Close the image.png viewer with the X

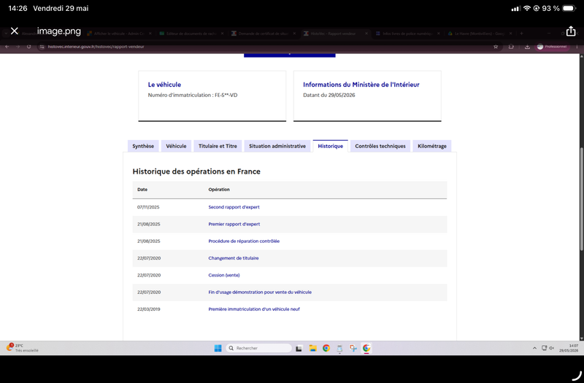(x=14, y=31)
